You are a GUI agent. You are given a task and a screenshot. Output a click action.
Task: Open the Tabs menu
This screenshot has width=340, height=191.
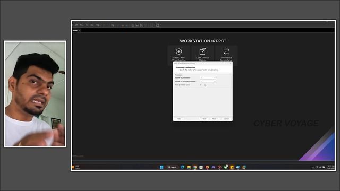tap(92, 25)
